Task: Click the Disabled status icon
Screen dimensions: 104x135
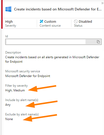Action: 76,21
